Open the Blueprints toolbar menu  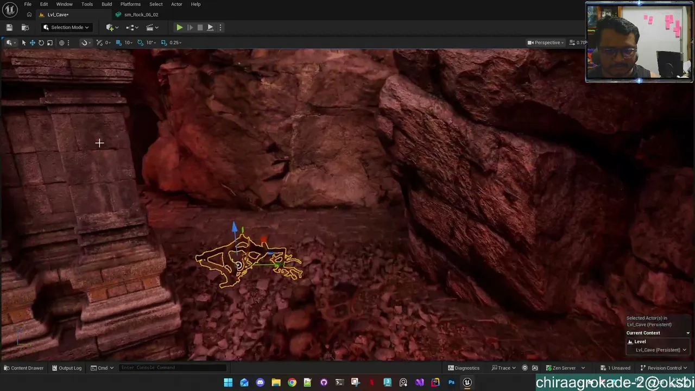click(132, 27)
